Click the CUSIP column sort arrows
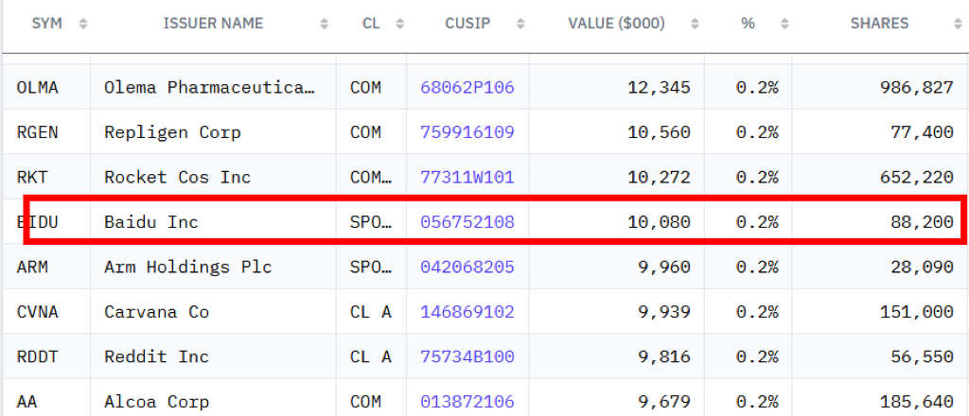This screenshot has width=969, height=416. (x=521, y=24)
